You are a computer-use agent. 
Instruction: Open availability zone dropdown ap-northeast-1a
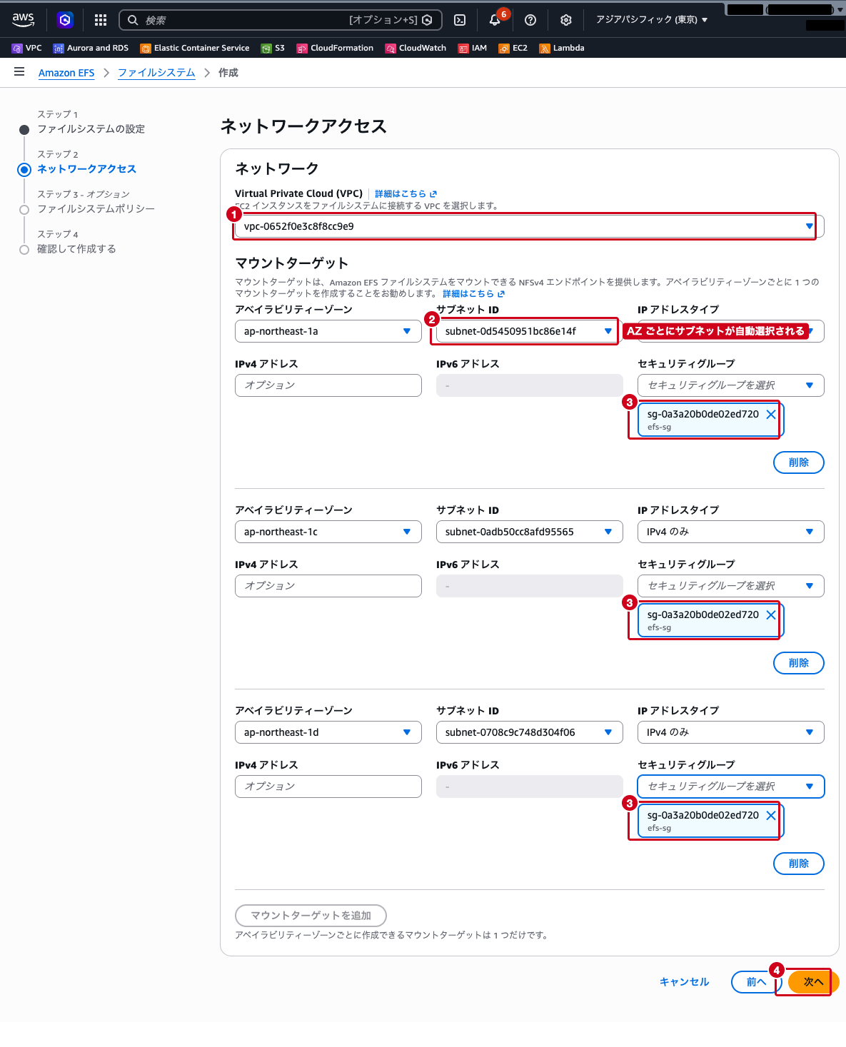pos(328,331)
